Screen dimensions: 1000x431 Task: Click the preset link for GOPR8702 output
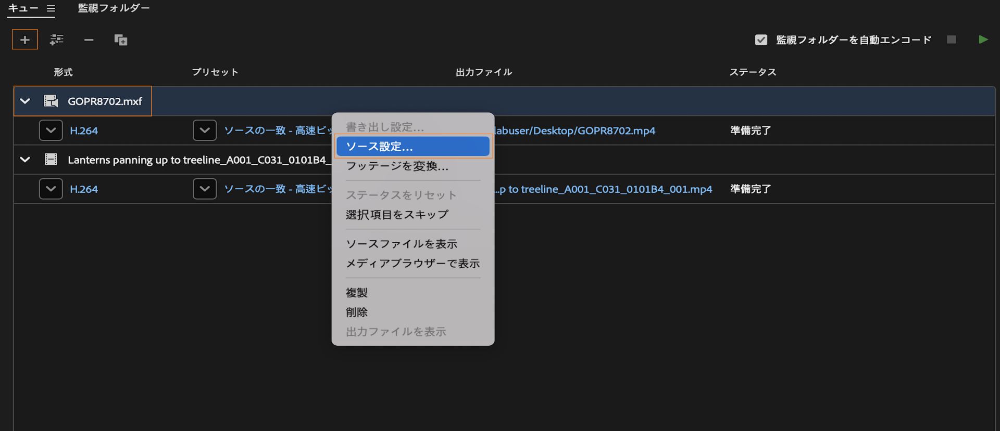pos(278,130)
